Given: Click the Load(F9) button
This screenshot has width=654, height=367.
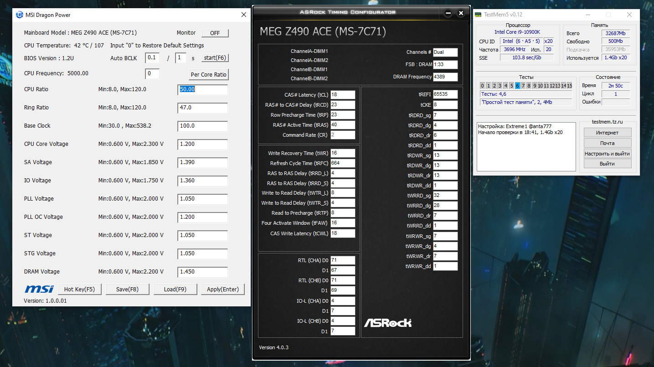Looking at the screenshot, I should [175, 289].
